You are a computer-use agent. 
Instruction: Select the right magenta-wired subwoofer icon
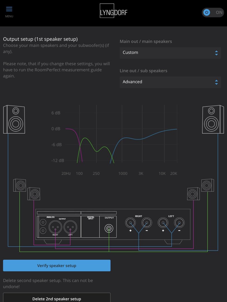click(193, 194)
